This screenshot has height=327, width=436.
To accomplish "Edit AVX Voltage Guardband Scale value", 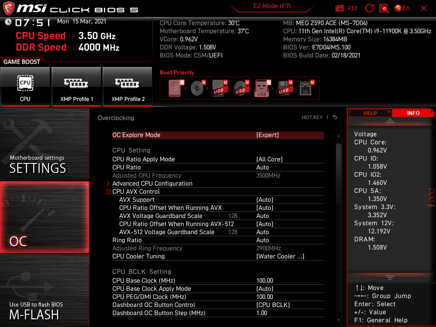I will pyautogui.click(x=262, y=216).
